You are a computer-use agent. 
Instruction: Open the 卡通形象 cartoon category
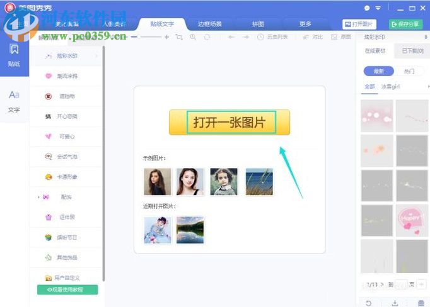click(x=66, y=177)
